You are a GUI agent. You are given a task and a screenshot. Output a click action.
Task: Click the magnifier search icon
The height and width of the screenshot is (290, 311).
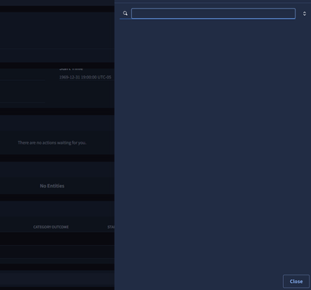[x=125, y=13]
